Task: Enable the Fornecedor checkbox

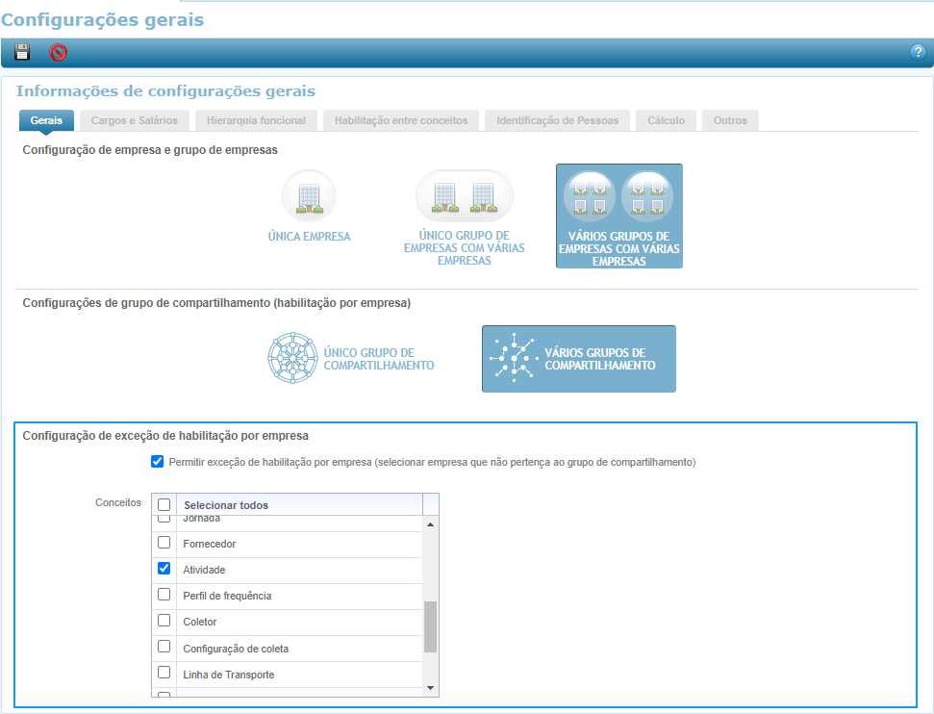Action: (x=164, y=543)
